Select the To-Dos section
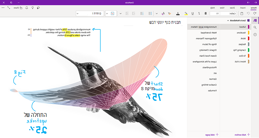This screenshot has height=138, width=259. pos(235,56)
